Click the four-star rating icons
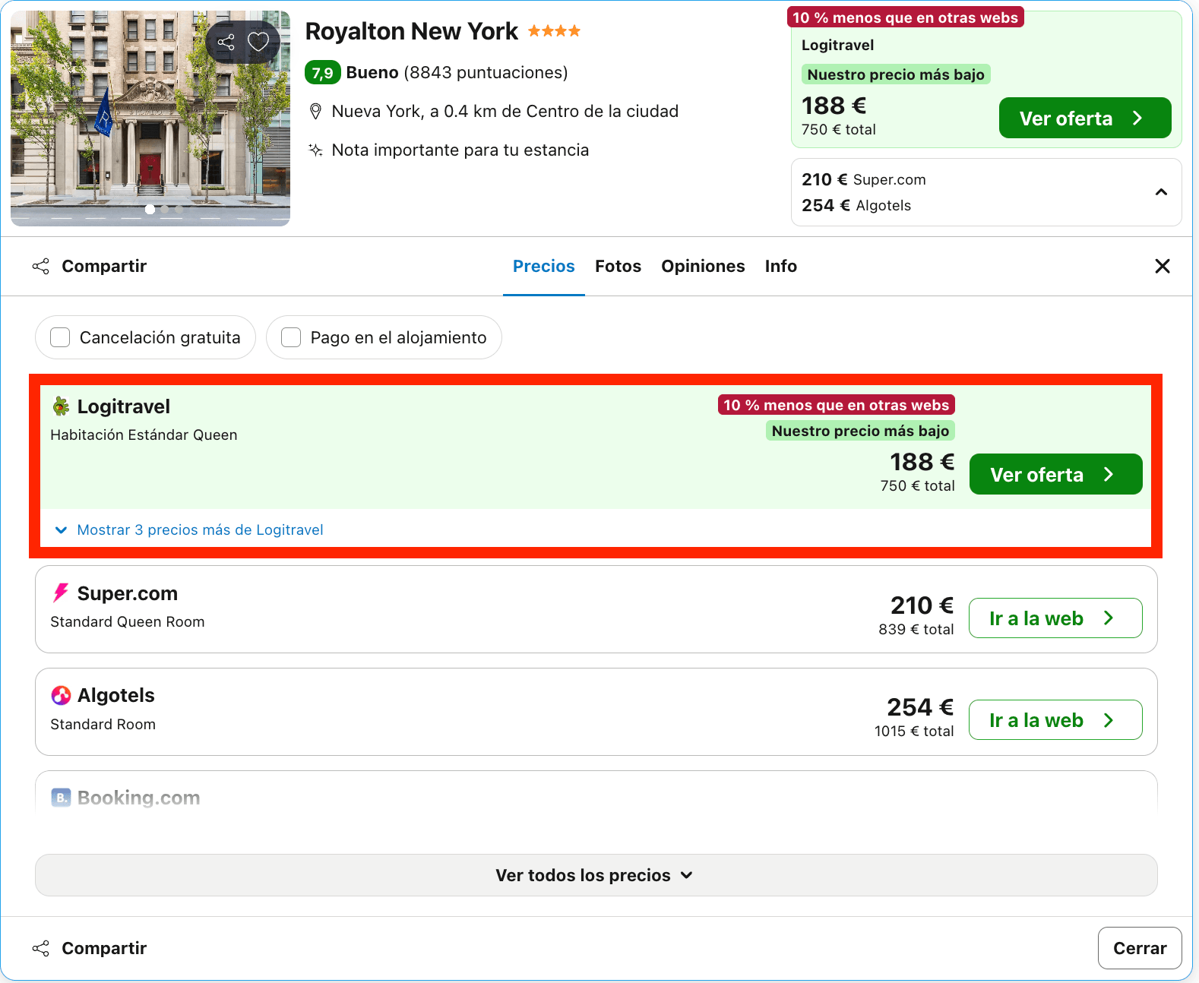The image size is (1199, 983). [x=554, y=31]
